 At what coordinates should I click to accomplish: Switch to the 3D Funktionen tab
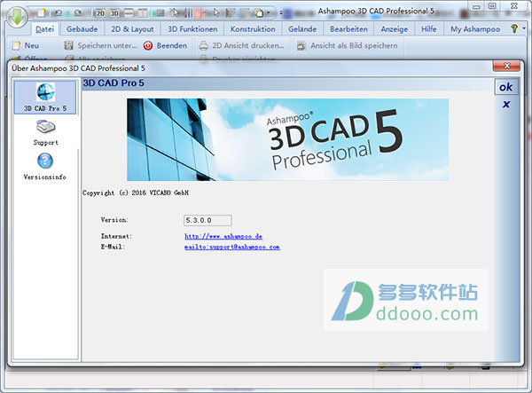coord(192,29)
